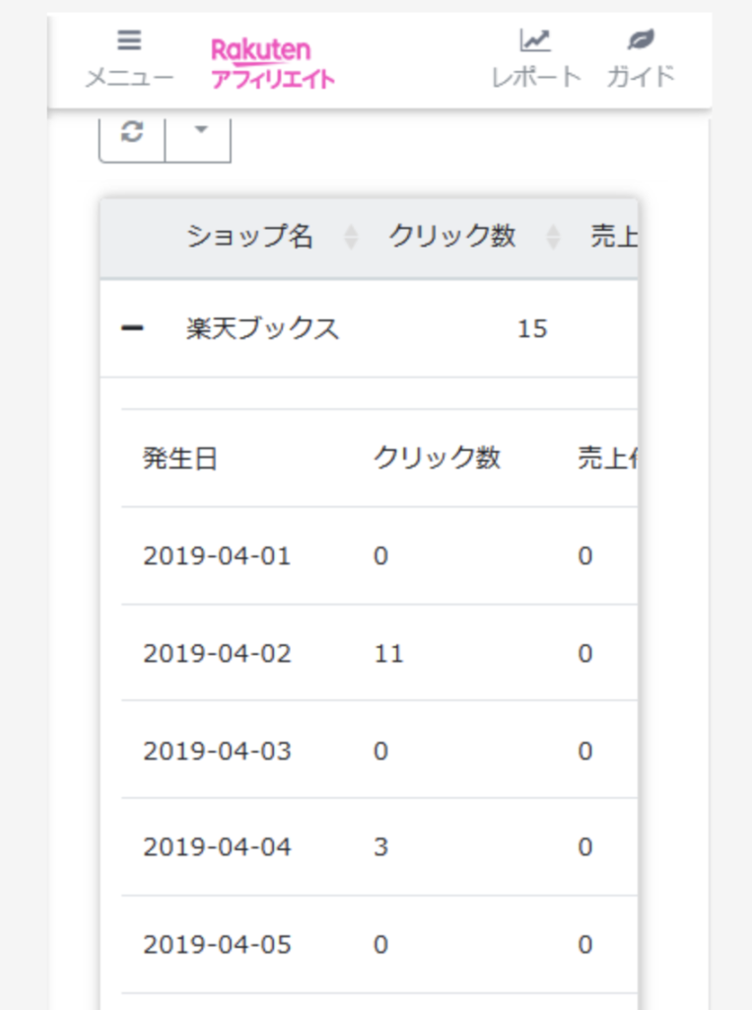Select date 2019-04-02

point(217,653)
